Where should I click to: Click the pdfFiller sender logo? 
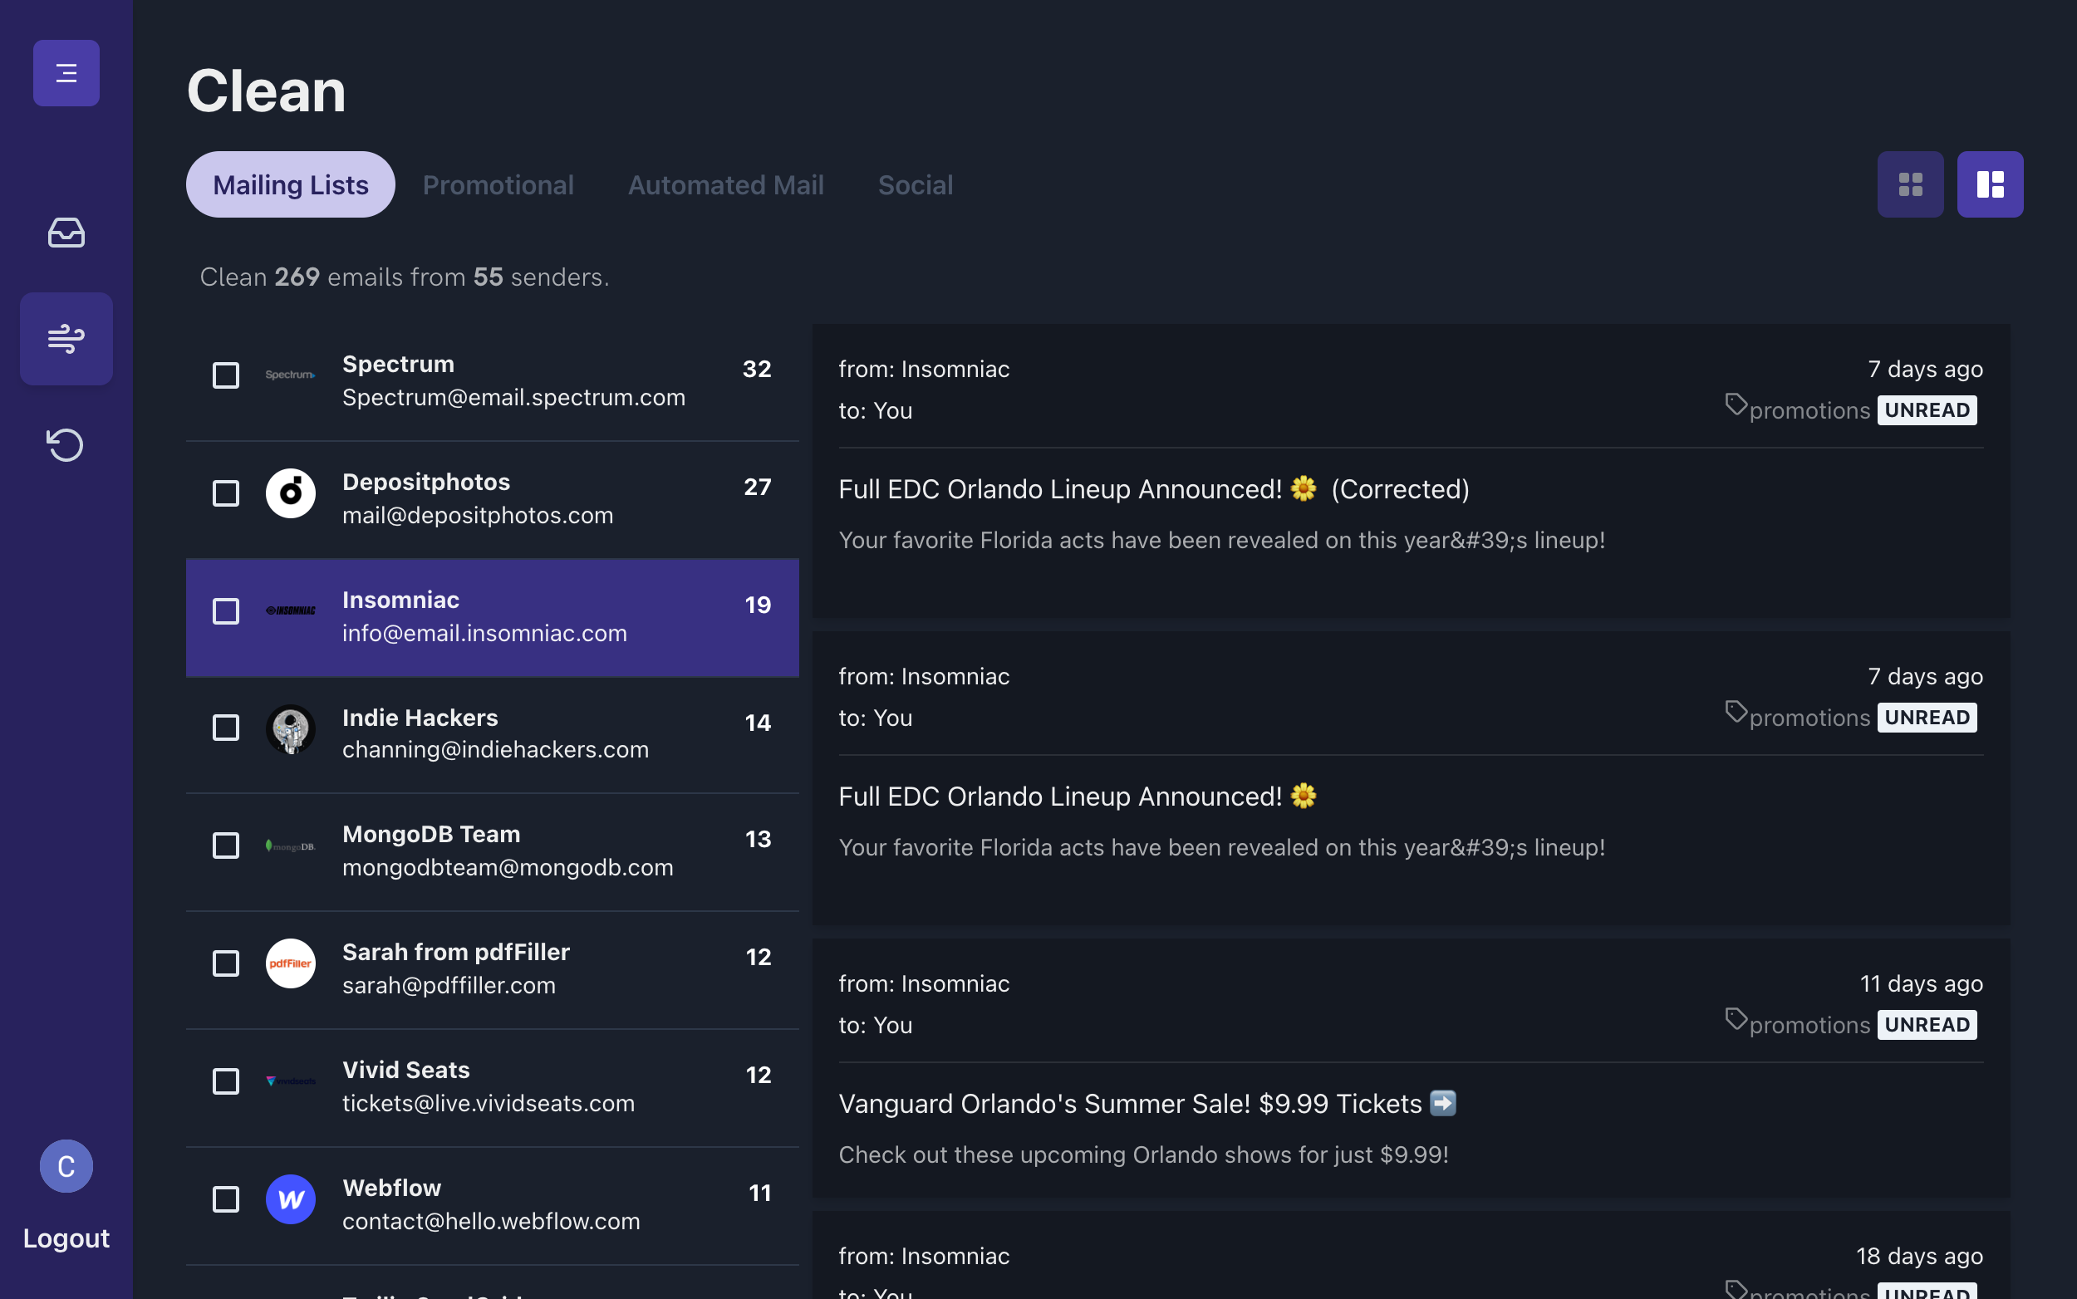[291, 963]
